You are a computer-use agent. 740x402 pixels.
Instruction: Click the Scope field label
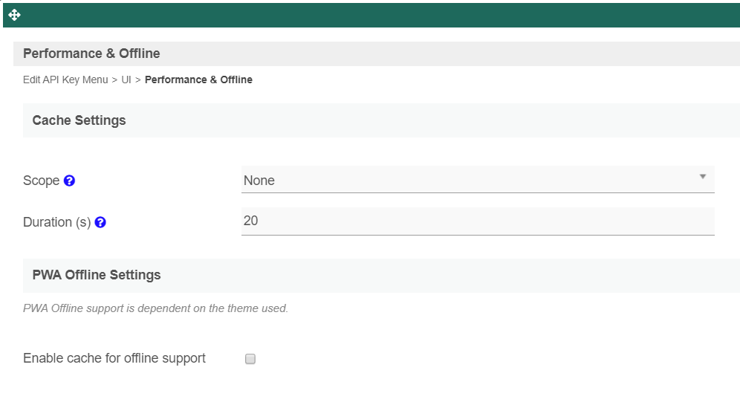[x=41, y=181]
